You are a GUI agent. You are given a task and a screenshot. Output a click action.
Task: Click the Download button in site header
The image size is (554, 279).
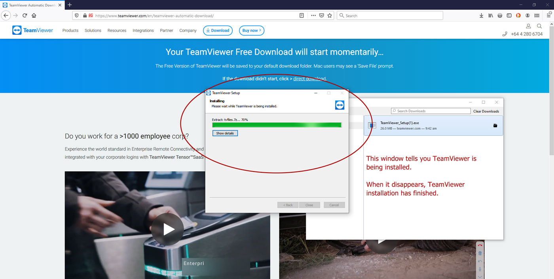coord(218,30)
